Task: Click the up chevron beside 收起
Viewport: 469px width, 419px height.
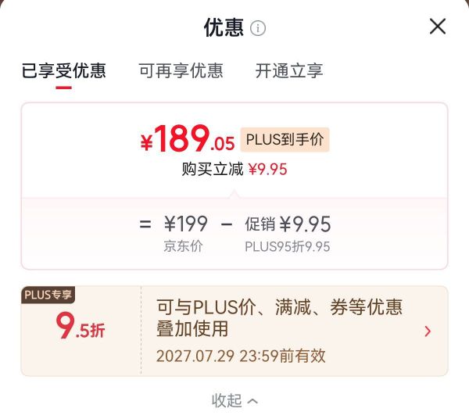Action: pyautogui.click(x=252, y=401)
